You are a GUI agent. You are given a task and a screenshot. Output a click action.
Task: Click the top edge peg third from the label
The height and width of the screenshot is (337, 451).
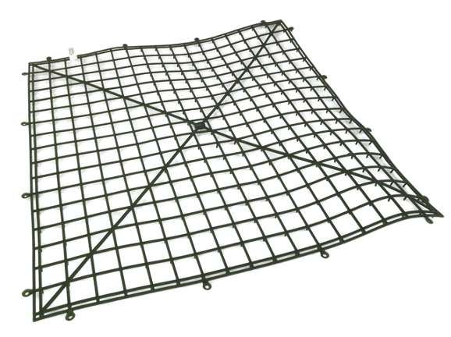click(x=197, y=39)
